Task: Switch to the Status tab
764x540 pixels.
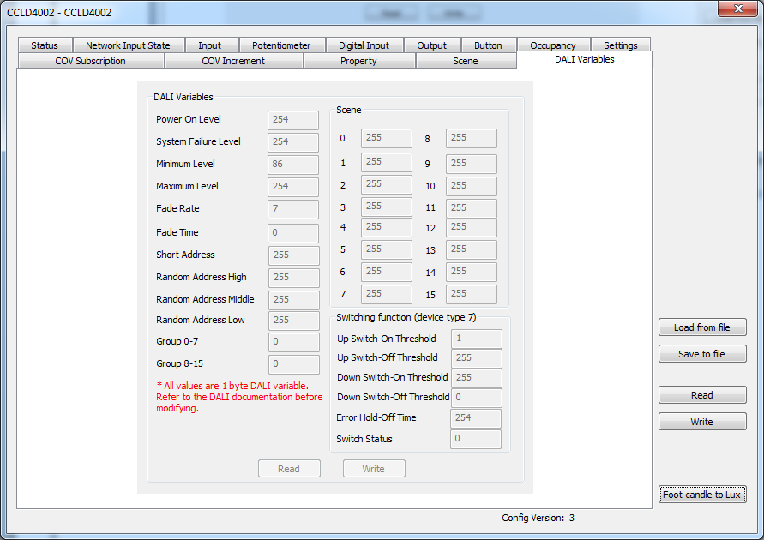Action: [x=45, y=45]
